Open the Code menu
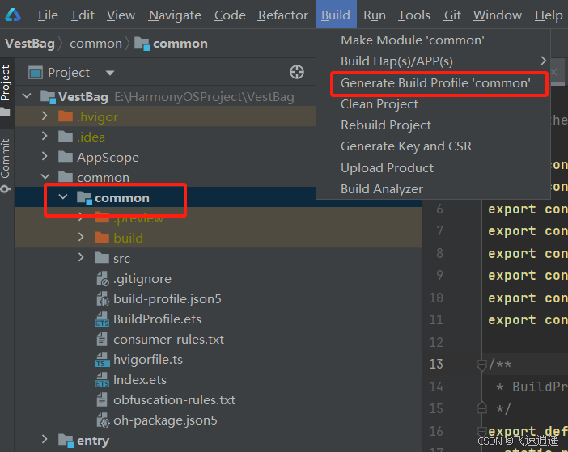The height and width of the screenshot is (452, 568). click(230, 15)
